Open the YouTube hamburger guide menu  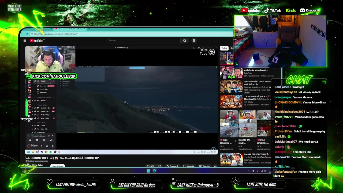pos(25,40)
